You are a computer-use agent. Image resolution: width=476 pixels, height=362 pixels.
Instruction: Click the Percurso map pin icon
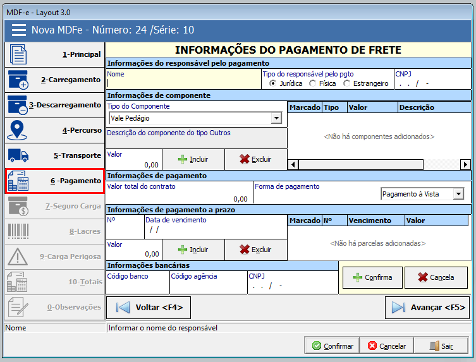tap(18, 130)
